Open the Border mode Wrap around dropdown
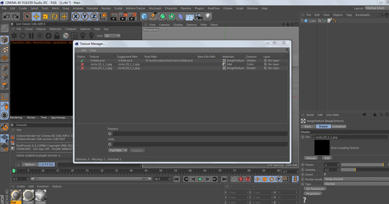Viewport: 389px width, 204px height. point(356,179)
